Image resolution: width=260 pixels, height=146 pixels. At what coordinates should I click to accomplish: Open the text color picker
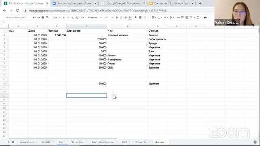pos(130,17)
